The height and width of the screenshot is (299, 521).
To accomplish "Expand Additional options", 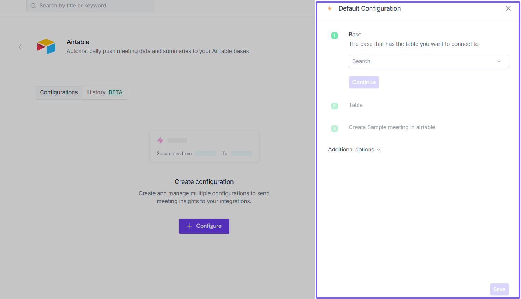I will 354,150.
